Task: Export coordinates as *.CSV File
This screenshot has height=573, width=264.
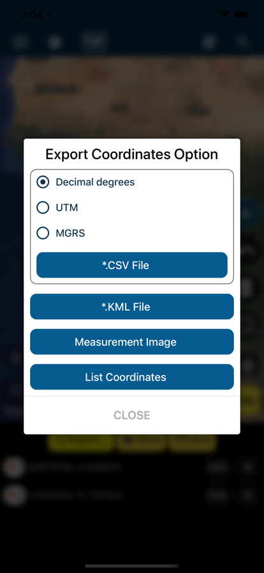Action: (x=132, y=265)
